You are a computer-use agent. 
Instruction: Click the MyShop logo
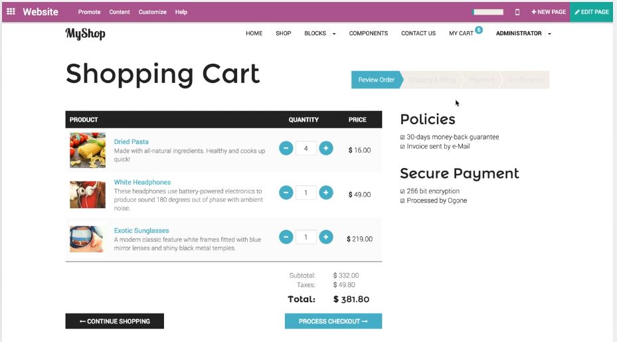[x=85, y=34]
